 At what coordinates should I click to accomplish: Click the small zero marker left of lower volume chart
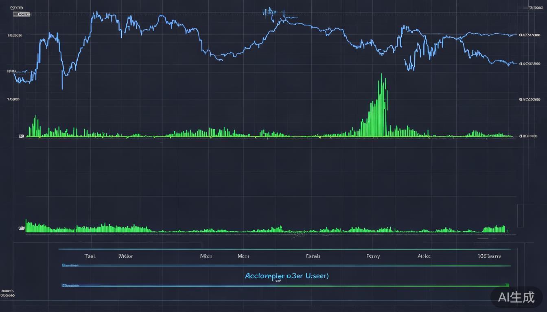point(21,228)
